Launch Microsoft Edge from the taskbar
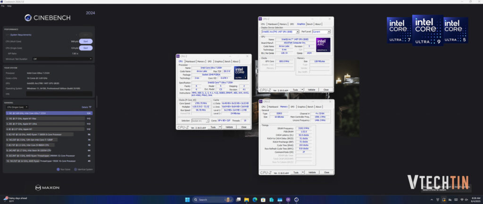The height and width of the screenshot is (204, 483). point(255,200)
